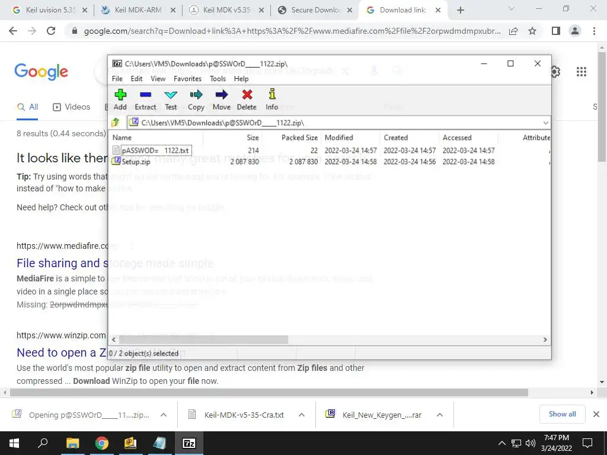Select the Videos search filter

pos(71,107)
